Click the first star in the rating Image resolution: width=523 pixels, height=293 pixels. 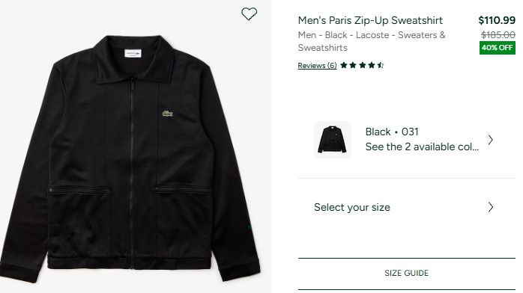pos(344,66)
